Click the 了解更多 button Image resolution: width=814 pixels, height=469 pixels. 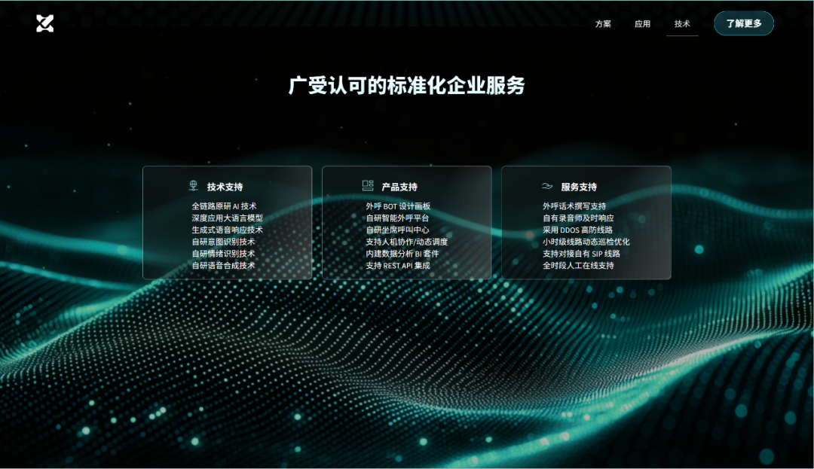click(743, 23)
